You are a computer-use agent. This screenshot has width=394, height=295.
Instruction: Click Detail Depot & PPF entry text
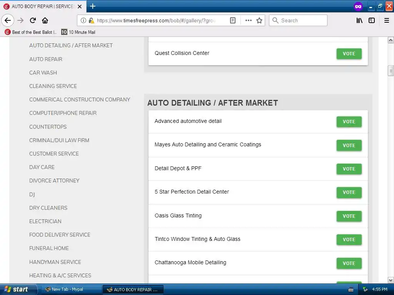(178, 168)
